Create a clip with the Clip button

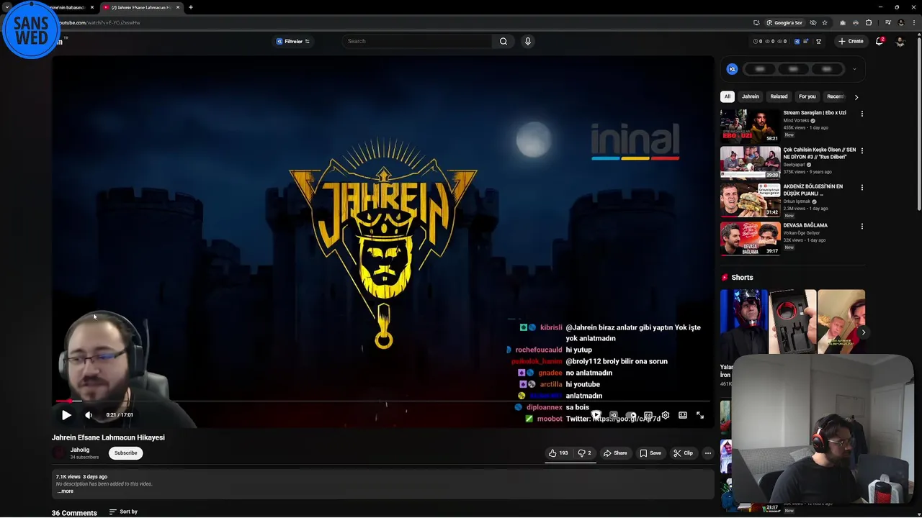click(x=683, y=453)
